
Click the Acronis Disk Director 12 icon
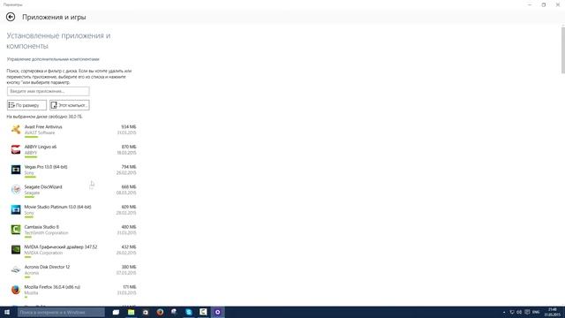click(16, 269)
